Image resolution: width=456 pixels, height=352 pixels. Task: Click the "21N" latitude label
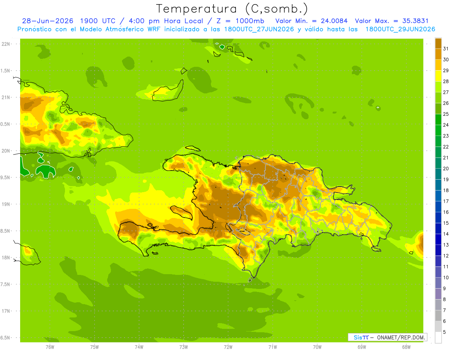(x=6, y=98)
